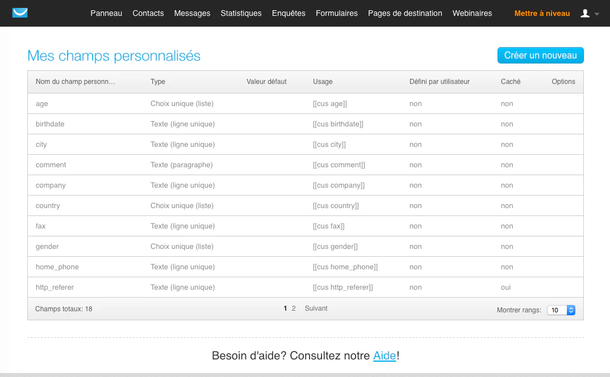Click the [[cus city]] usage tag
The width and height of the screenshot is (610, 377).
(x=329, y=145)
